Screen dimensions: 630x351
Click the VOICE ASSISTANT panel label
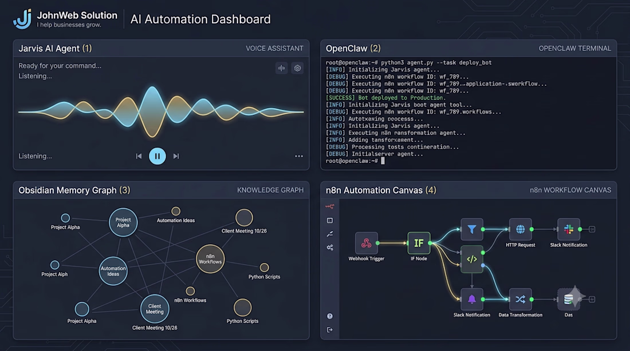tap(274, 49)
